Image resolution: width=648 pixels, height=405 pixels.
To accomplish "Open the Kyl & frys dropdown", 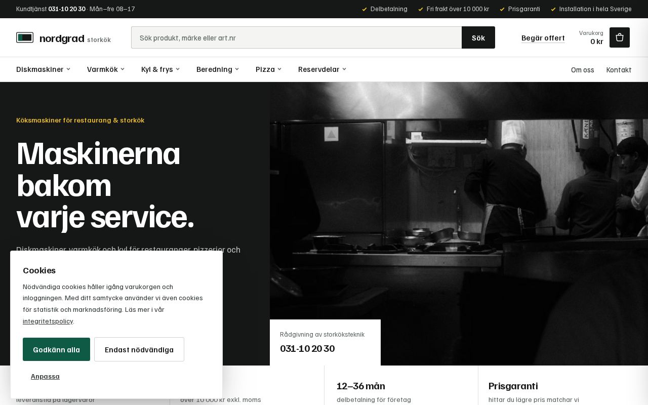I will [160, 69].
